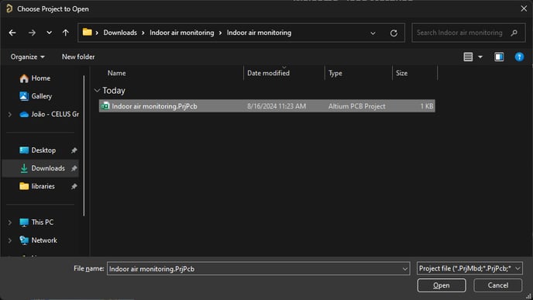The height and width of the screenshot is (300, 533).
Task: Go up one folder level
Action: [x=65, y=33]
